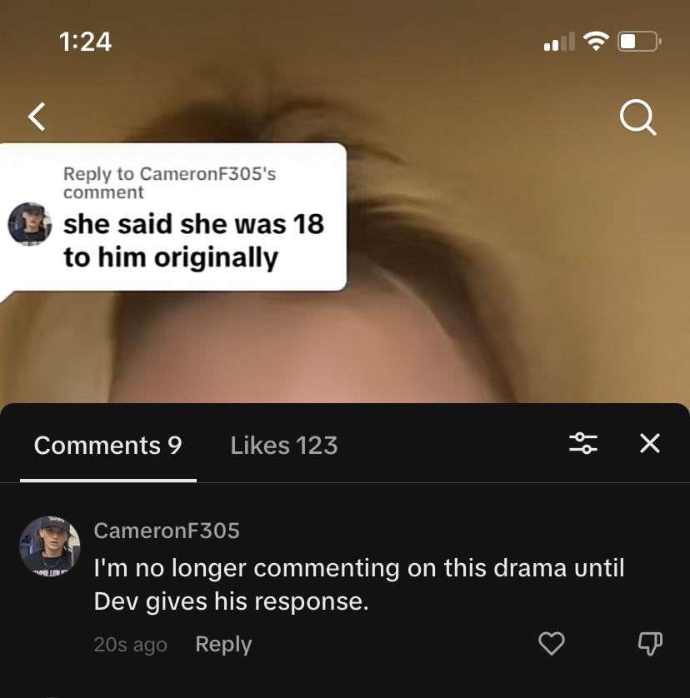
Task: Open the 'she said she was 18' reply sticker
Action: (x=172, y=217)
